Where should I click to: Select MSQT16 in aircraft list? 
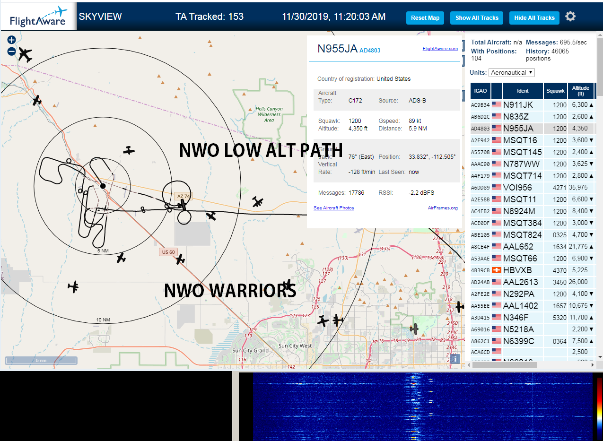pyautogui.click(x=532, y=140)
